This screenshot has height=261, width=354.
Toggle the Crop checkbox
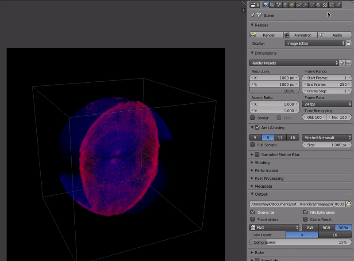coord(279,118)
